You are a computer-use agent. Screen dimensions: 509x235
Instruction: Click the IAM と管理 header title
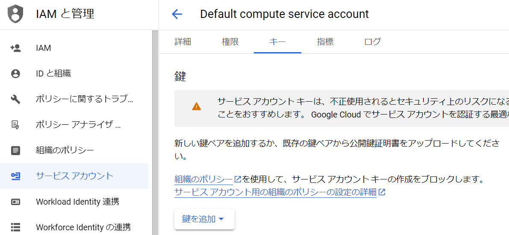click(x=65, y=14)
